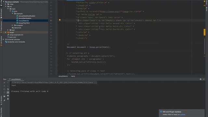Click the pom.xml Maven file icon
The height and width of the screenshot is (117, 208).
pyautogui.click(x=8, y=37)
